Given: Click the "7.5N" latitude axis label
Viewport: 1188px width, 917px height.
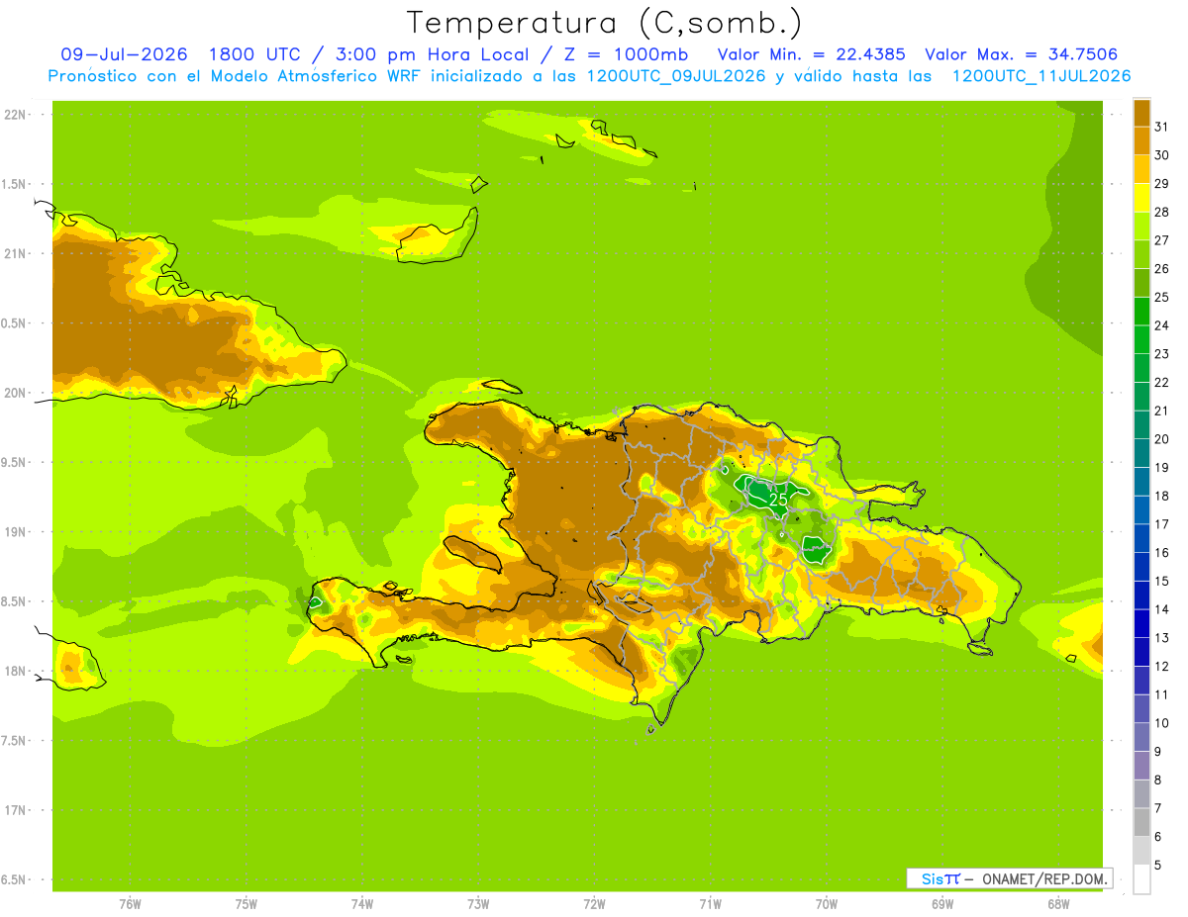Looking at the screenshot, I should pyautogui.click(x=15, y=740).
